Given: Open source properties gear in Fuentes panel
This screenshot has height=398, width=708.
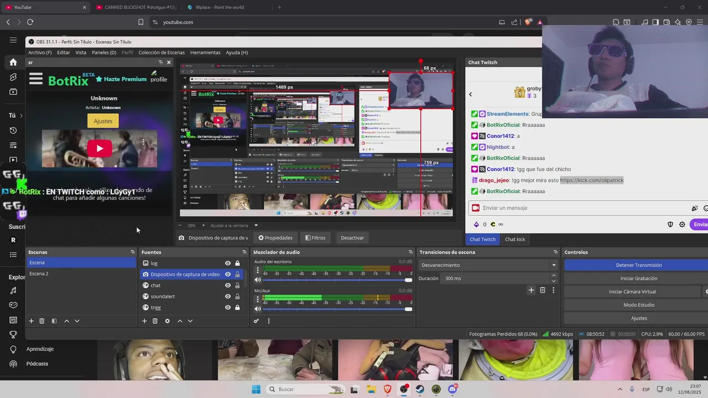Looking at the screenshot, I should tap(167, 321).
